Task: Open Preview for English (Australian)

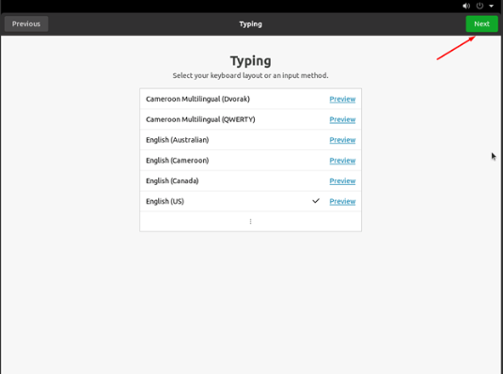Action: (342, 140)
